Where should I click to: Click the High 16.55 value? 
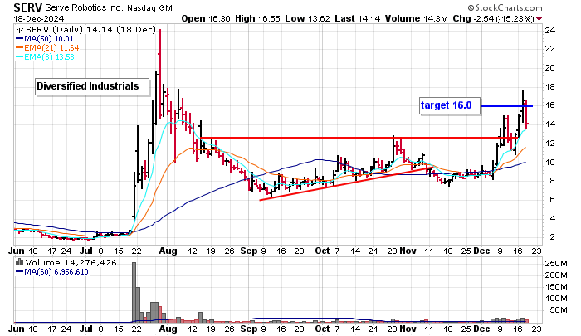coord(257,18)
